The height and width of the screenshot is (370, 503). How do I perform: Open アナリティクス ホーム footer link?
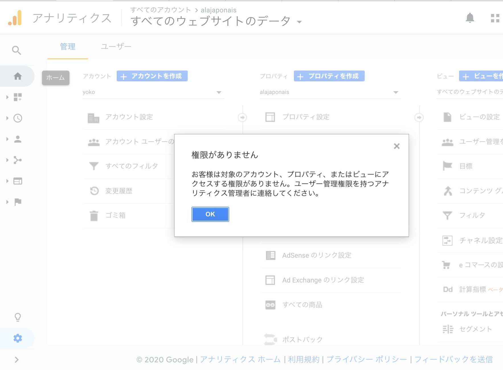[240, 359]
